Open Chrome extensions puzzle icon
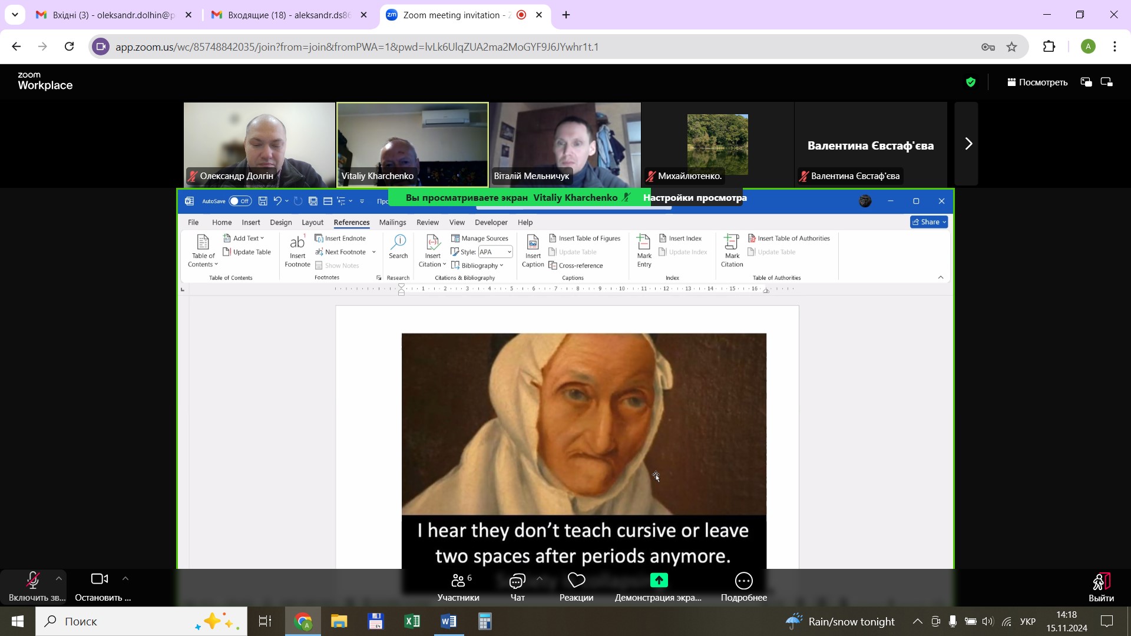The image size is (1131, 636). [1049, 47]
